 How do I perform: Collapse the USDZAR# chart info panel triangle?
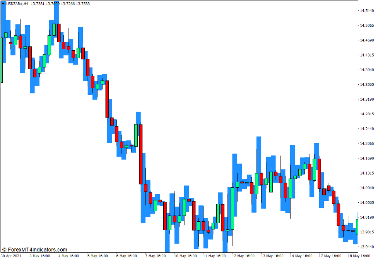point(3,3)
